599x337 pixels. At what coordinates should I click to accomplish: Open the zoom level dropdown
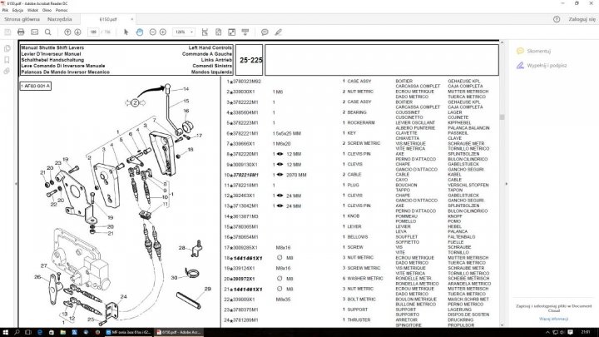(184, 31)
